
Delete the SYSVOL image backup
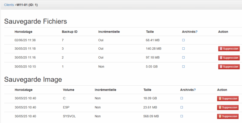(228, 116)
